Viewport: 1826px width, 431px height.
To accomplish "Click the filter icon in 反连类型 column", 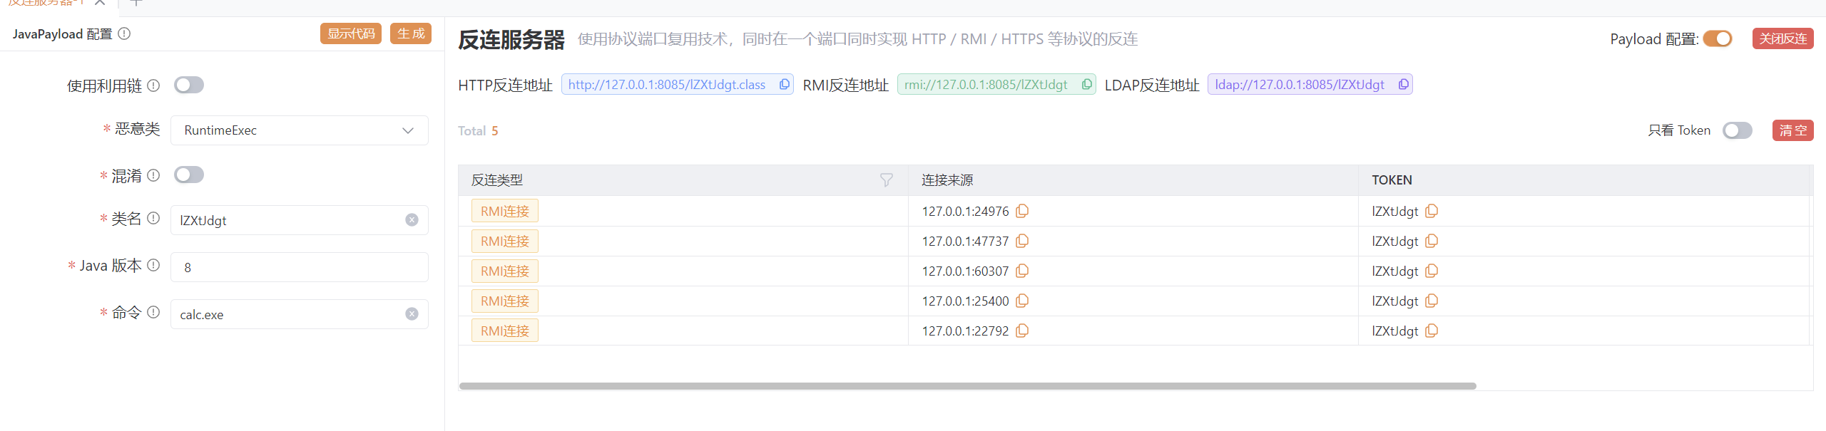I will pos(886,180).
